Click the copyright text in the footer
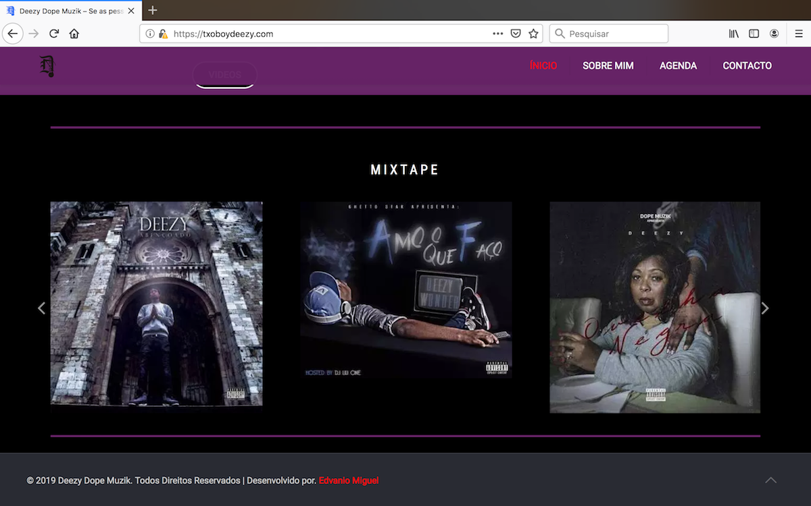This screenshot has height=506, width=811. (172, 480)
